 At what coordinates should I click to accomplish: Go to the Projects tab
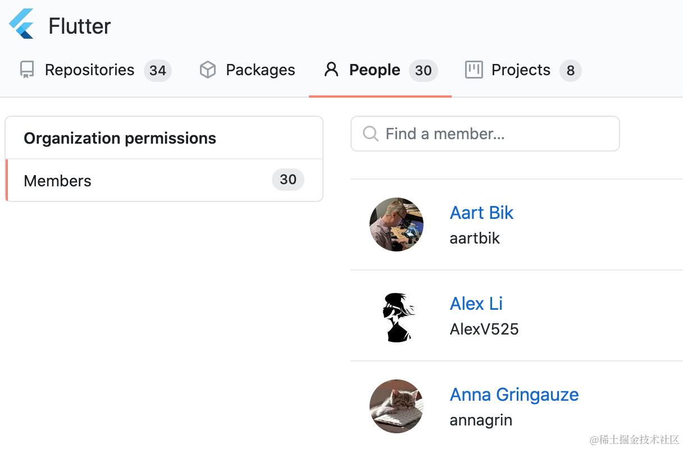[521, 70]
